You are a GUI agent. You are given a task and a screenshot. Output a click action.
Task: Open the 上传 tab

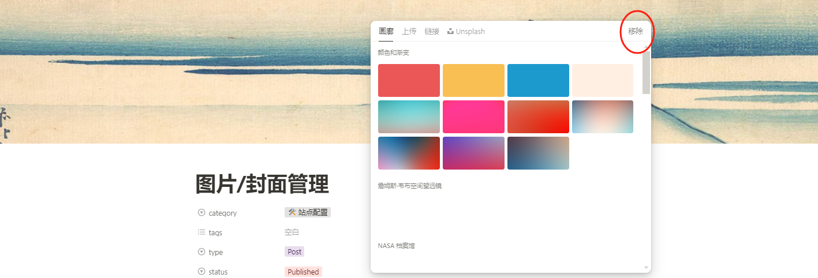tap(409, 31)
